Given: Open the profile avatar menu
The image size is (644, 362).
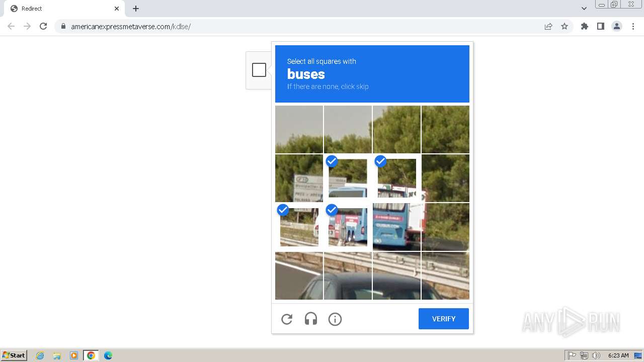Looking at the screenshot, I should 617,27.
